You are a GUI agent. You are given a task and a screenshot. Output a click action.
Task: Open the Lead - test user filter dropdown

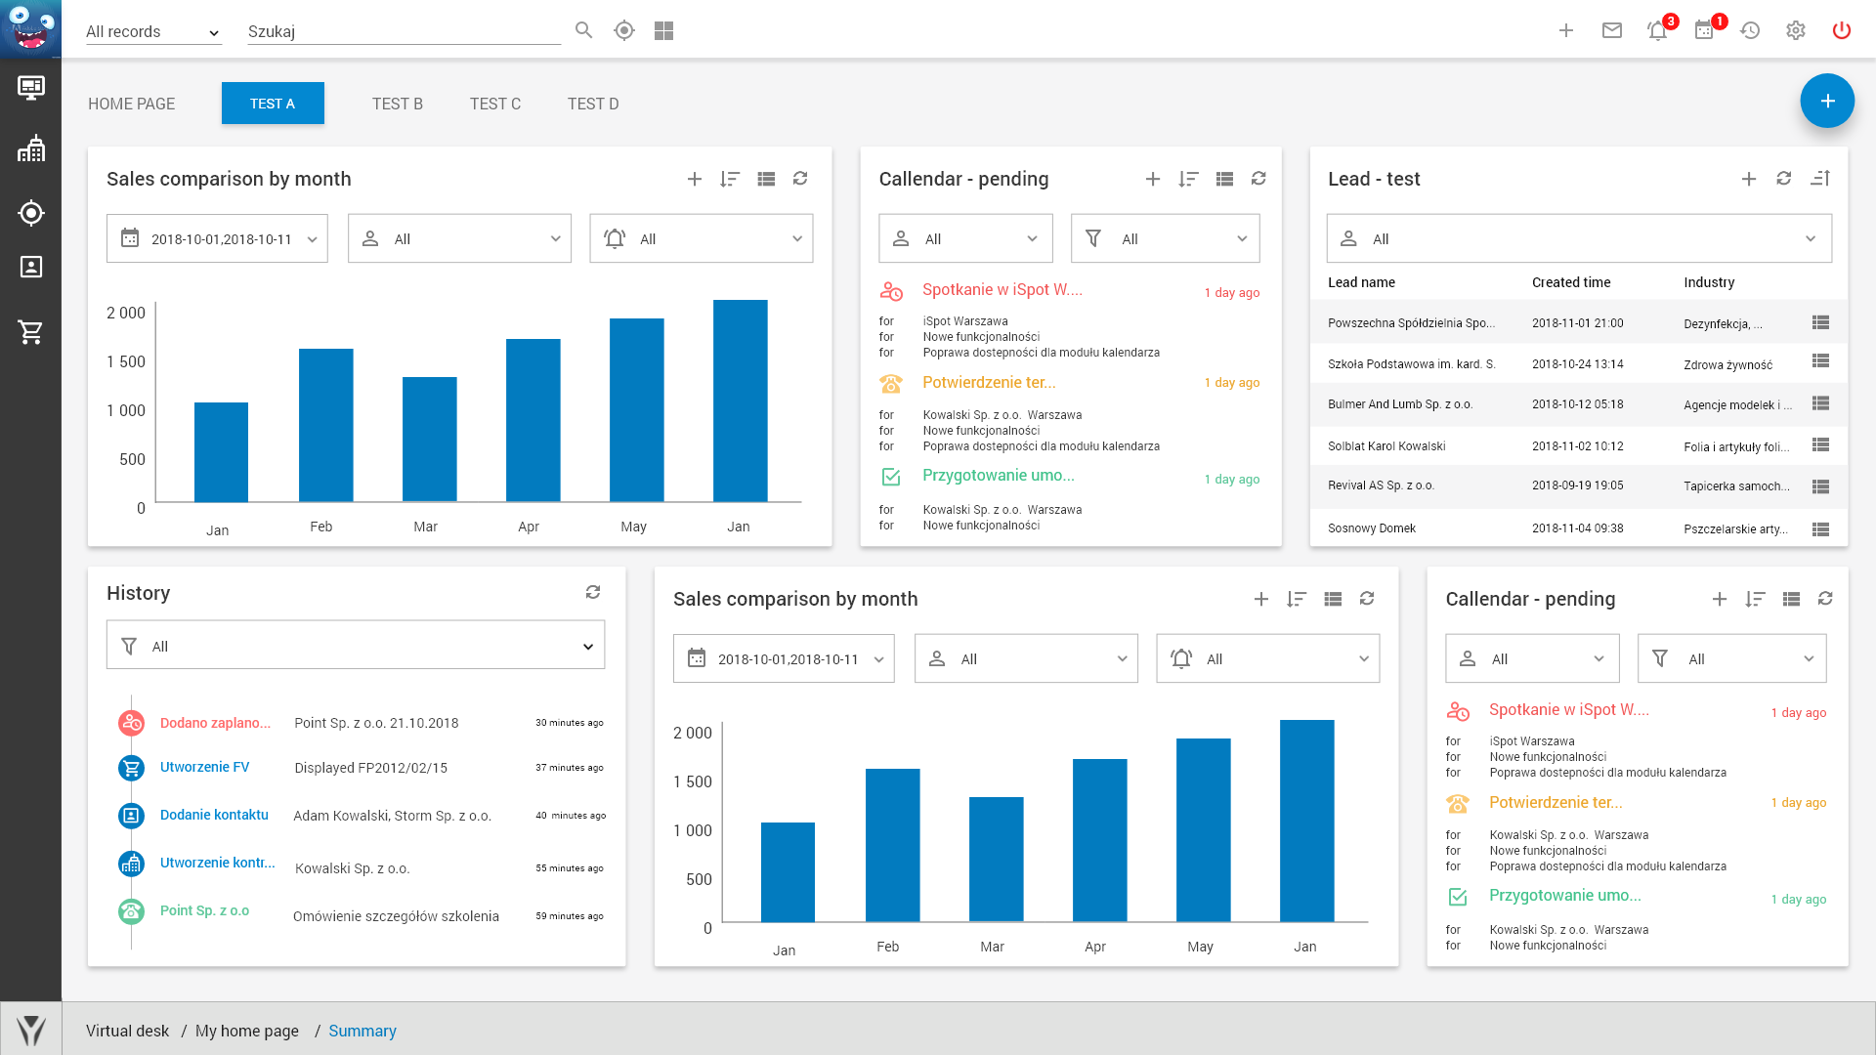coord(1579,238)
